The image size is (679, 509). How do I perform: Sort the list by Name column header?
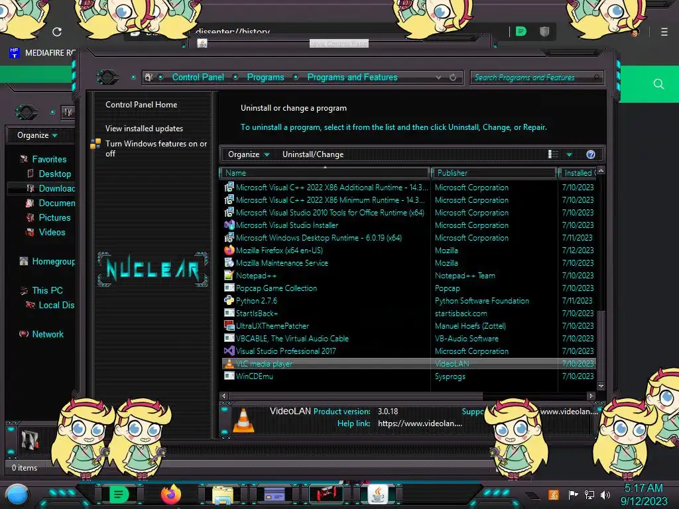325,173
